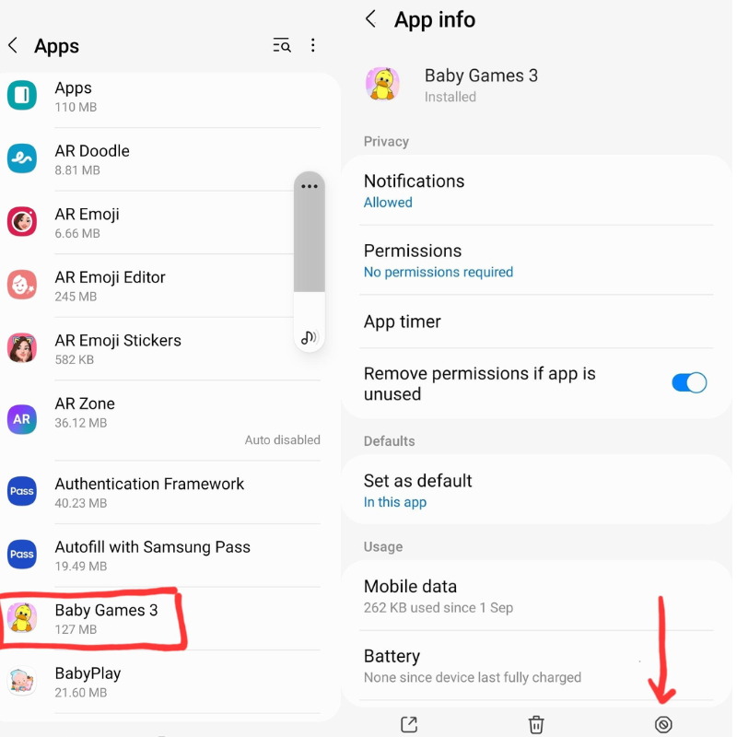
Task: Open the filter and search icon in Apps
Action: click(282, 45)
